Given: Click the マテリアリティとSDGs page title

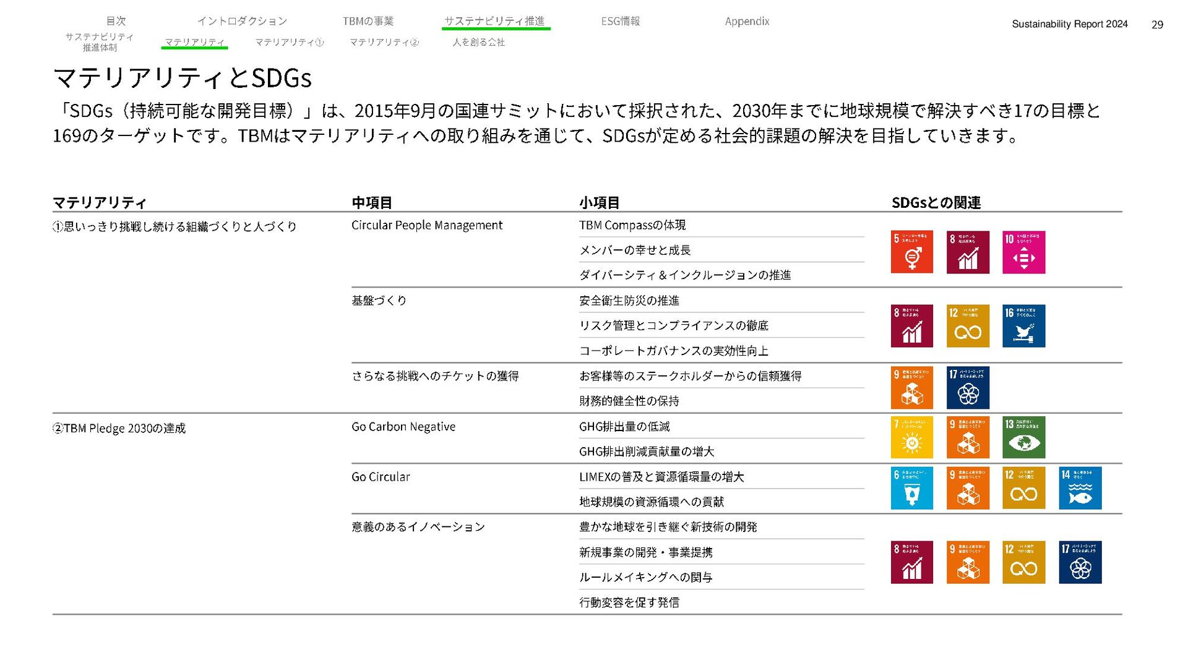Looking at the screenshot, I should pos(183,78).
